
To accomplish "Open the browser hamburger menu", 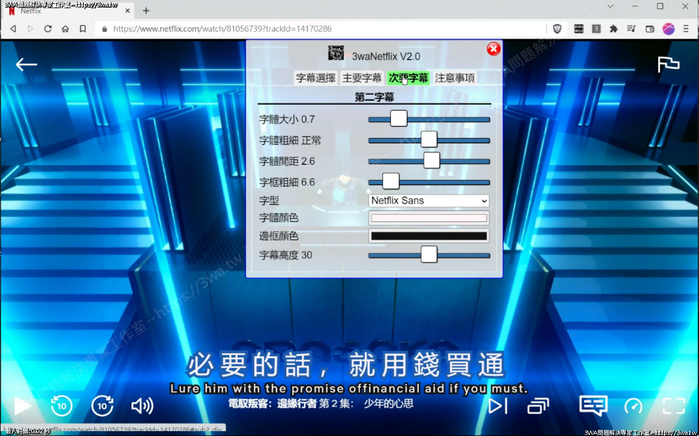I will click(x=686, y=29).
